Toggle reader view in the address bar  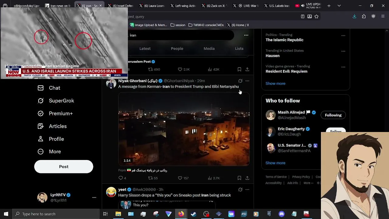(x=302, y=16)
